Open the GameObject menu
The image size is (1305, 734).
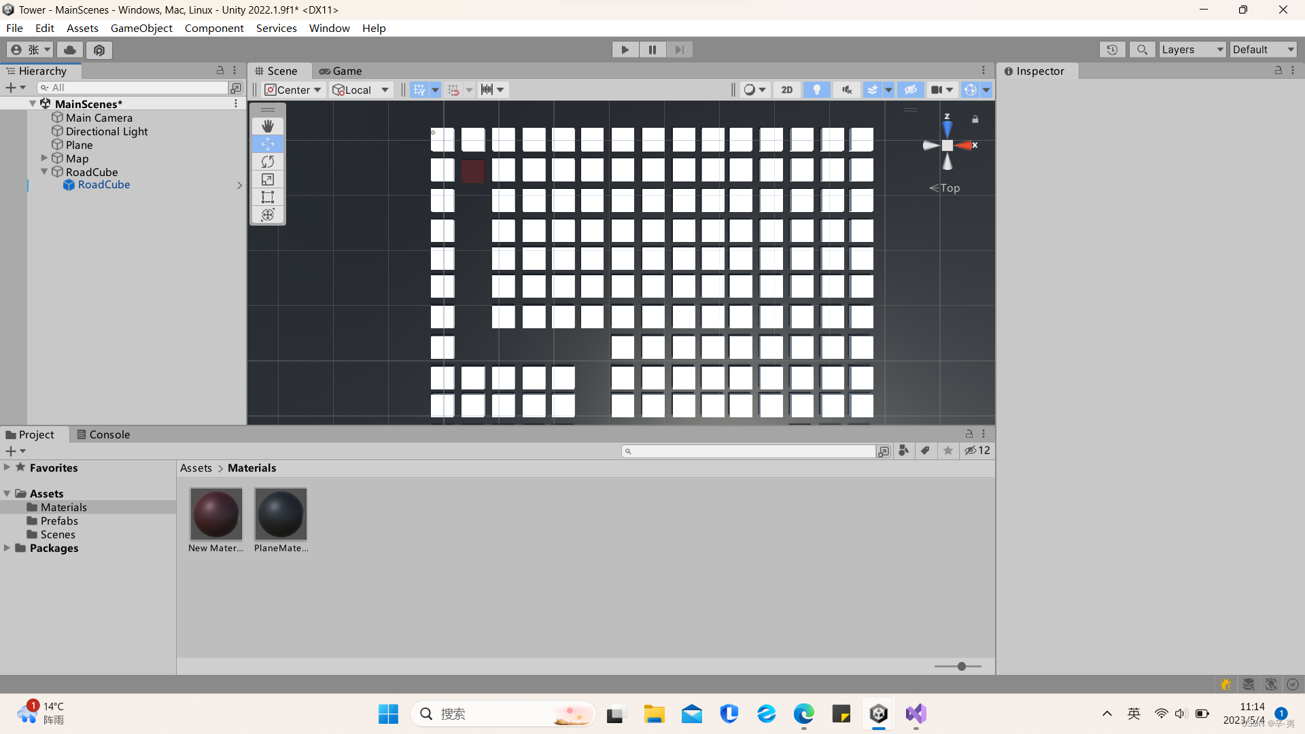point(141,28)
